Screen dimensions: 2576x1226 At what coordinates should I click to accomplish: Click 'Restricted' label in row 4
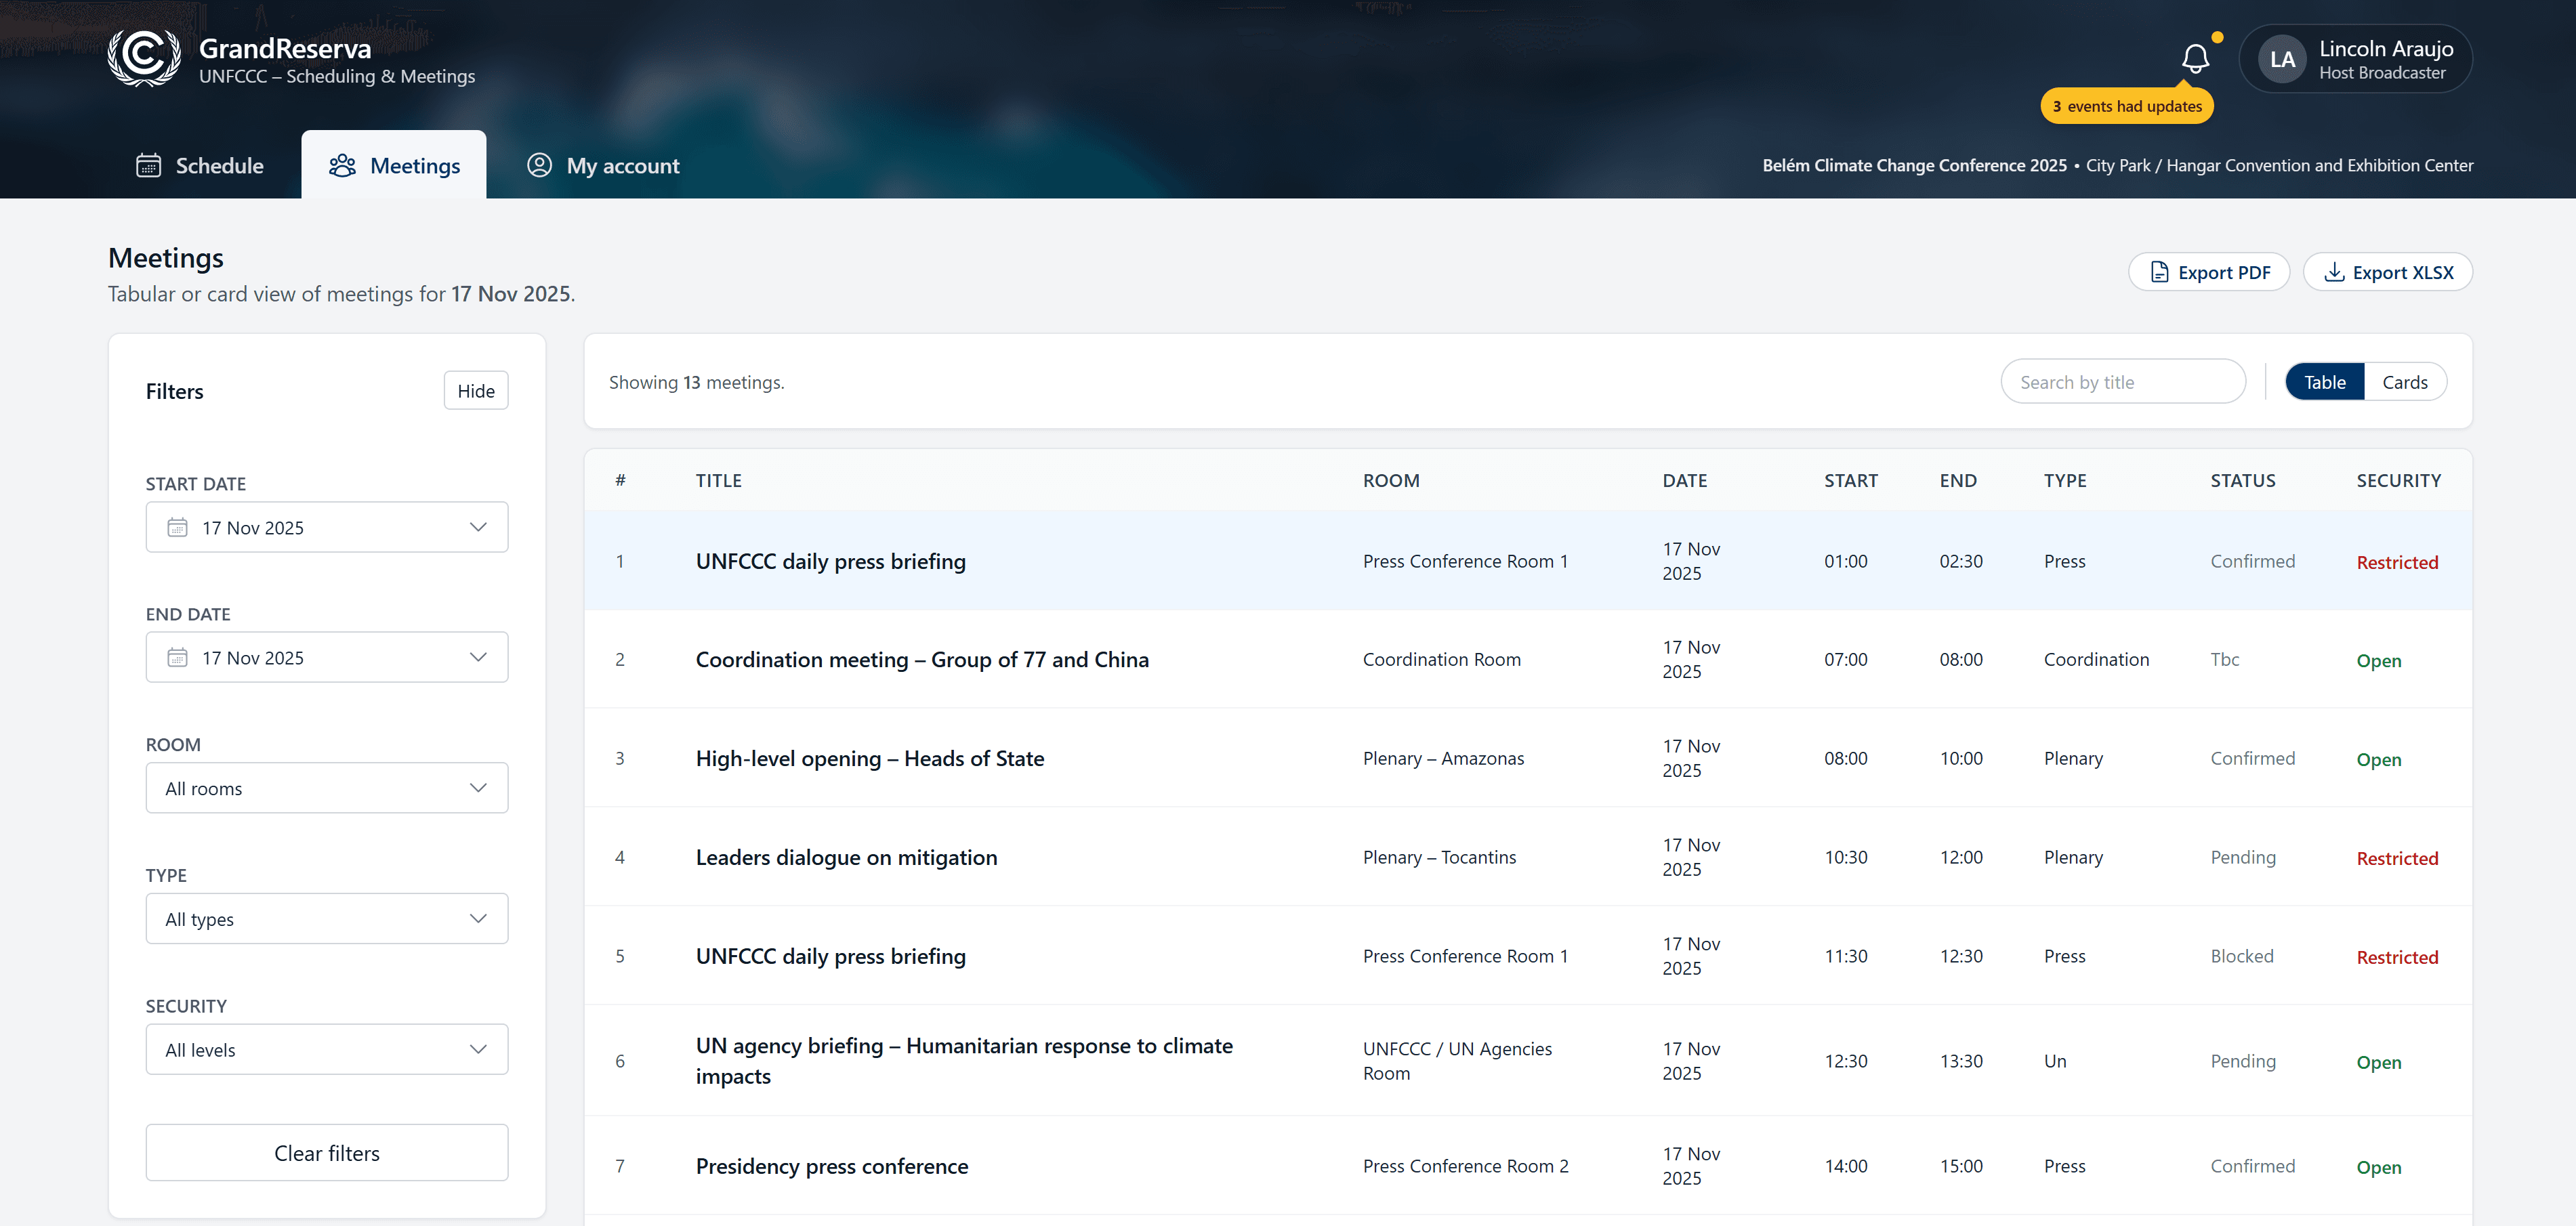2397,859
